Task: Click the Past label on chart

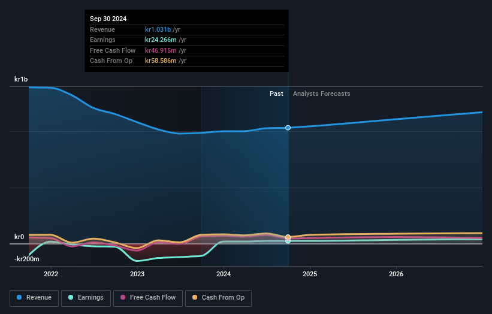Action: (x=276, y=93)
